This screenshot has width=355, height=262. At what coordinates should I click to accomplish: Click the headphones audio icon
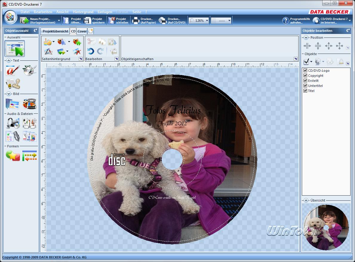[13, 123]
